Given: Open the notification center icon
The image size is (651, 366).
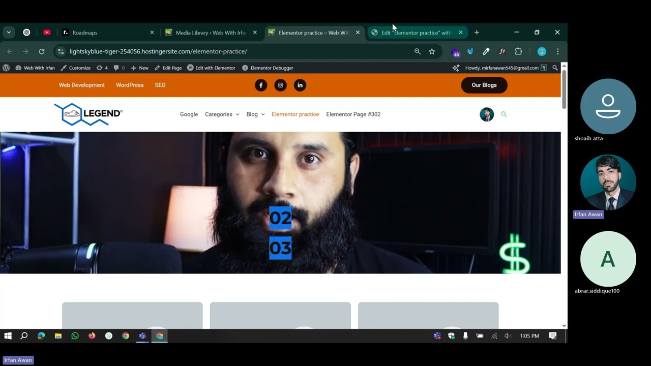Looking at the screenshot, I should (553, 336).
